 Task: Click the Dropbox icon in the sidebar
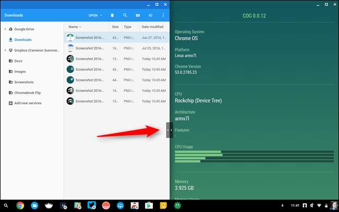click(10, 50)
